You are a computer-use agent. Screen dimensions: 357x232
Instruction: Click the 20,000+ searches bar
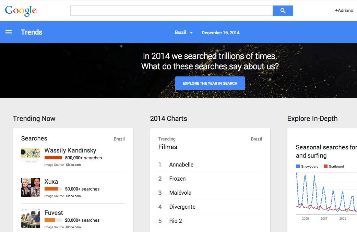53,220
